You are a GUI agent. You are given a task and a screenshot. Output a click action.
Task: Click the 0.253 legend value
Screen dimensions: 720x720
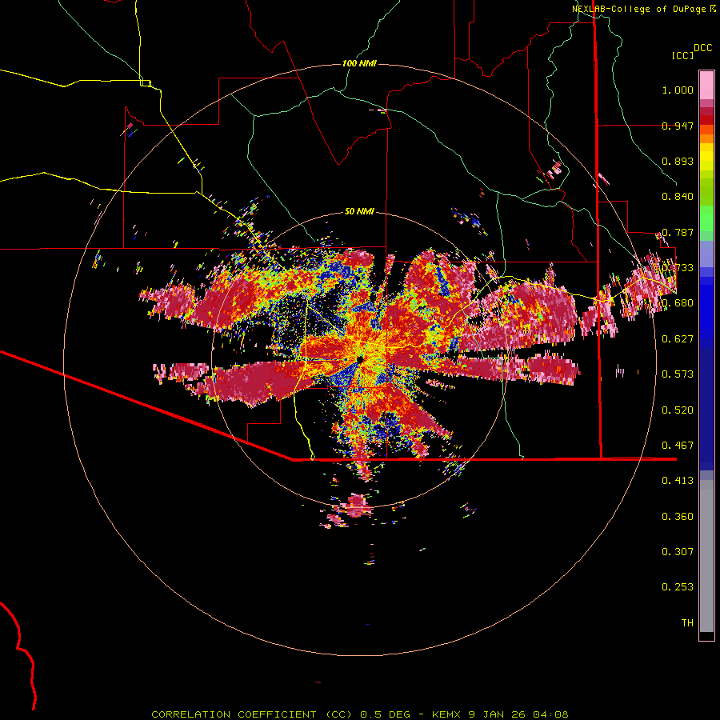(x=678, y=587)
